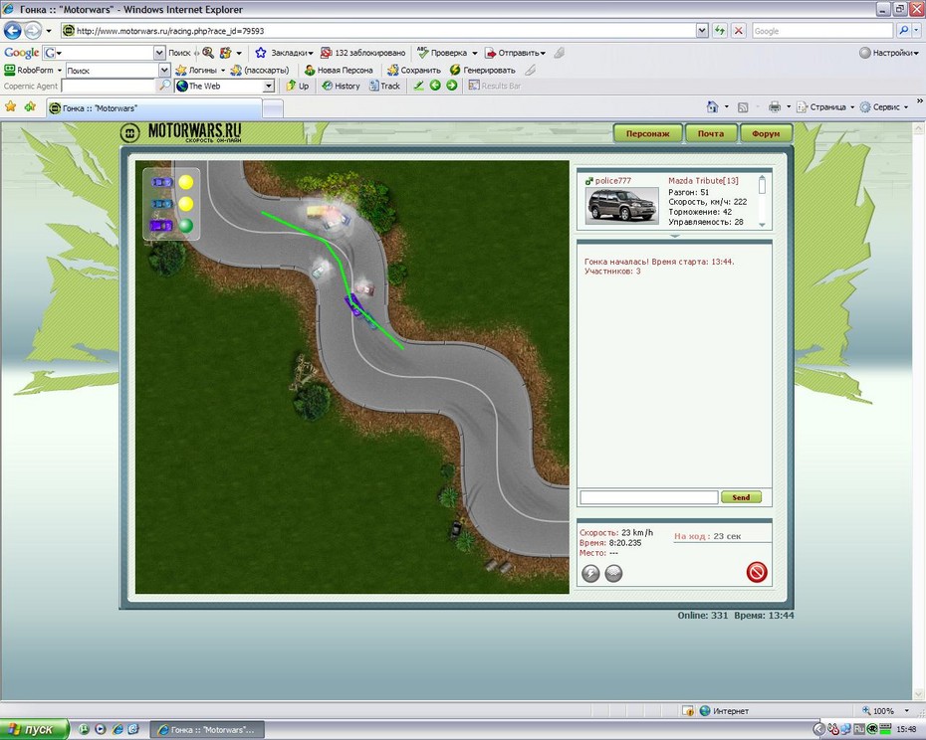Click the Отправить send-to button

515,53
